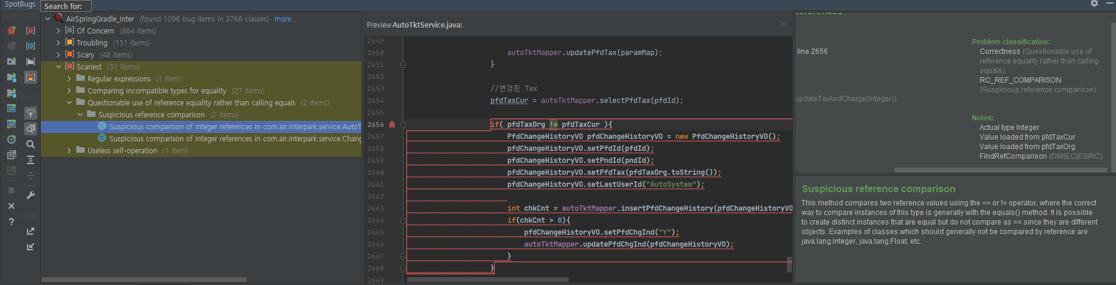Click the code preview vertical scrollbar thumb

(789, 264)
